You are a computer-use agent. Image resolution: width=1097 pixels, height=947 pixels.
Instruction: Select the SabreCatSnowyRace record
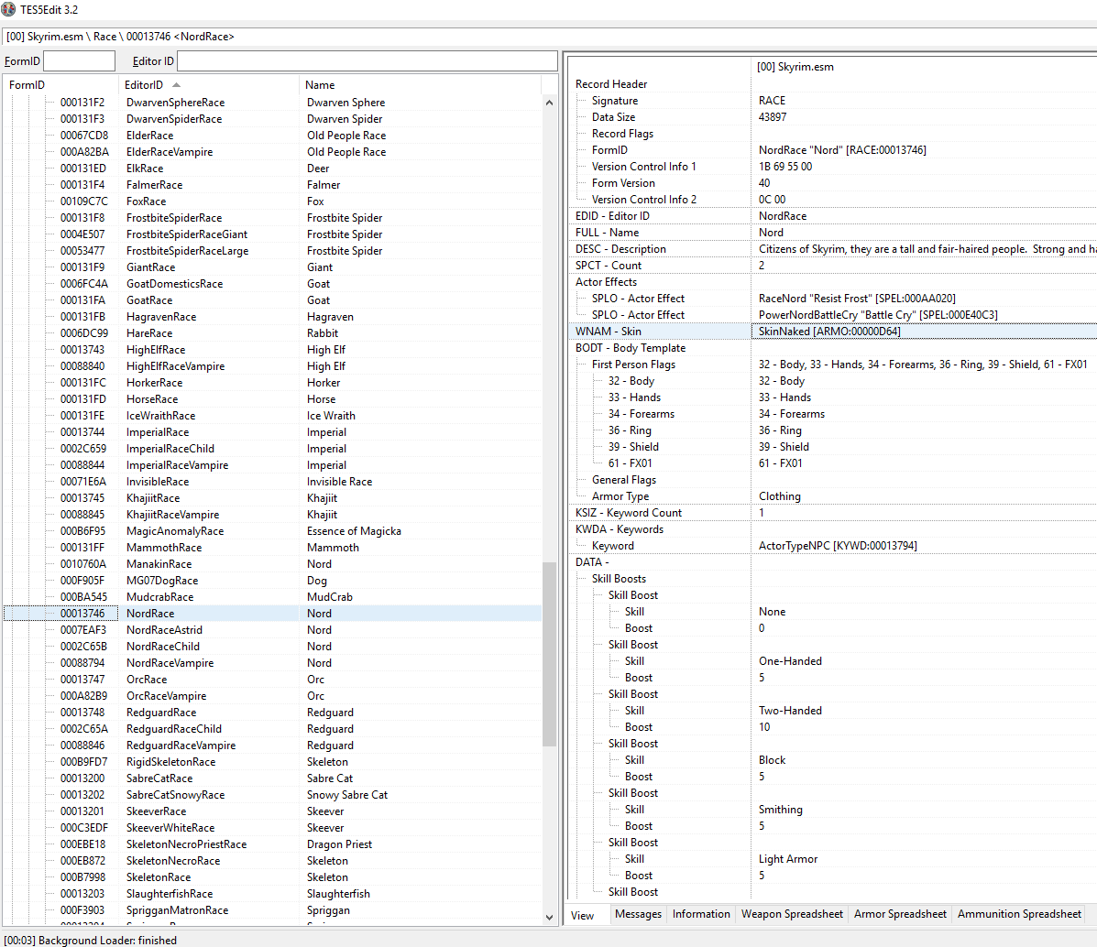point(273,795)
